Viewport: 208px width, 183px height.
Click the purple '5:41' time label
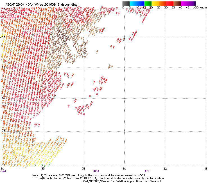(x=148, y=171)
